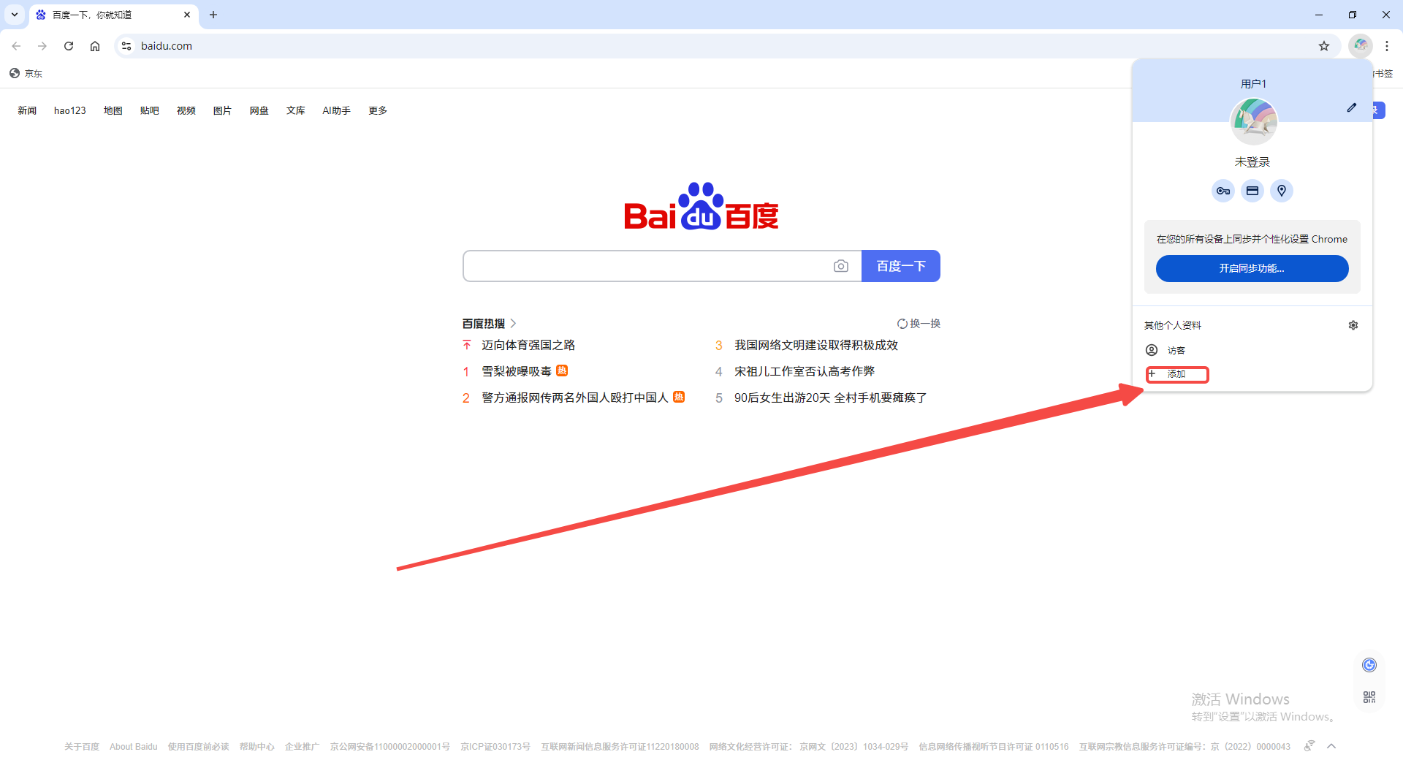
Task: Click the blue circular assistant icon
Action: pos(1369,665)
